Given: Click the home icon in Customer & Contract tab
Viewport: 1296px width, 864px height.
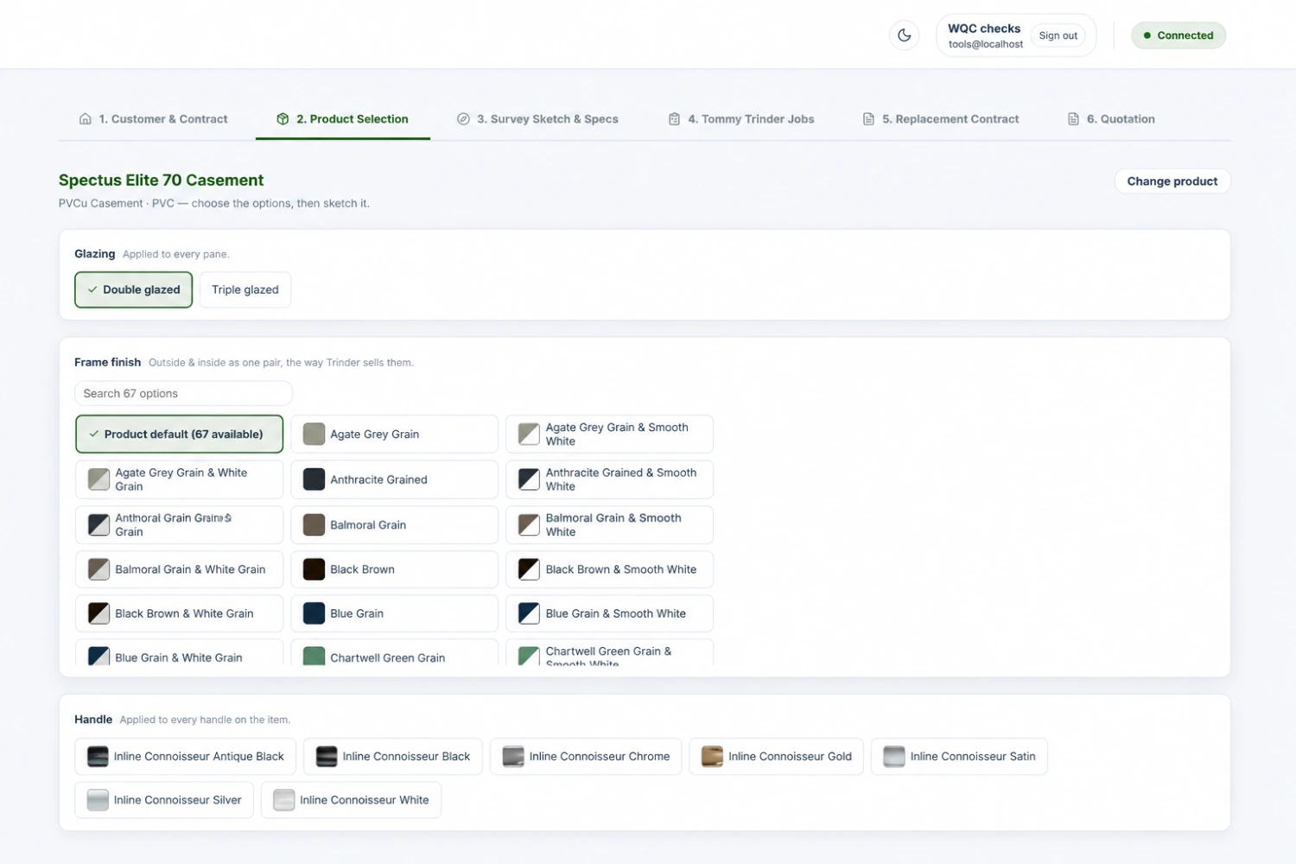Looking at the screenshot, I should [86, 119].
